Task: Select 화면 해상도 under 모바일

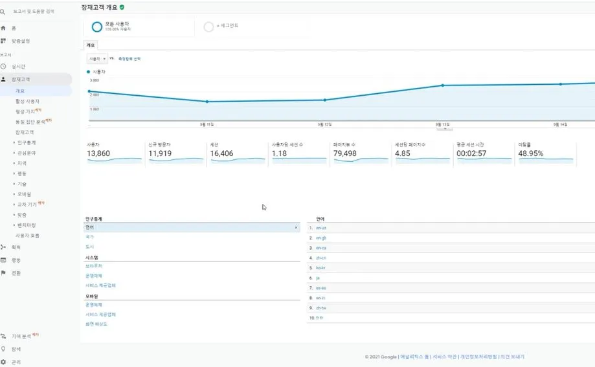Action: click(x=96, y=324)
